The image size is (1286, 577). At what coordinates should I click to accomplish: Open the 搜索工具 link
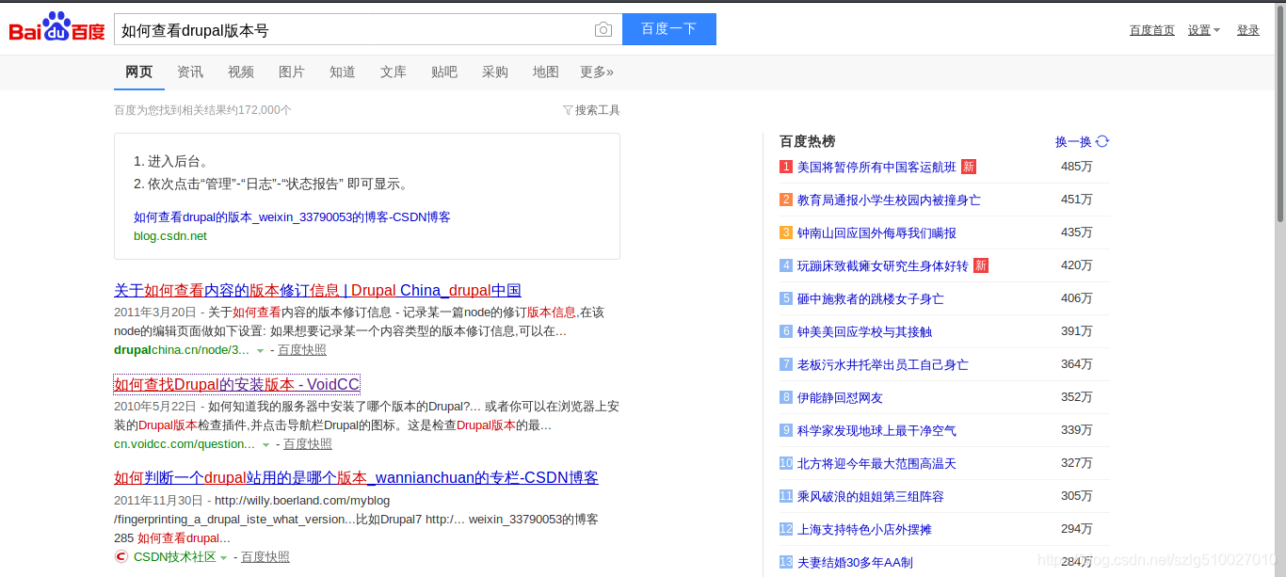click(598, 110)
